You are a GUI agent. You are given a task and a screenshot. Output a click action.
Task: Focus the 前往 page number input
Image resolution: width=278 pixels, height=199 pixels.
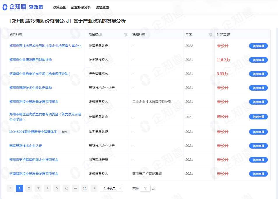point(145,188)
